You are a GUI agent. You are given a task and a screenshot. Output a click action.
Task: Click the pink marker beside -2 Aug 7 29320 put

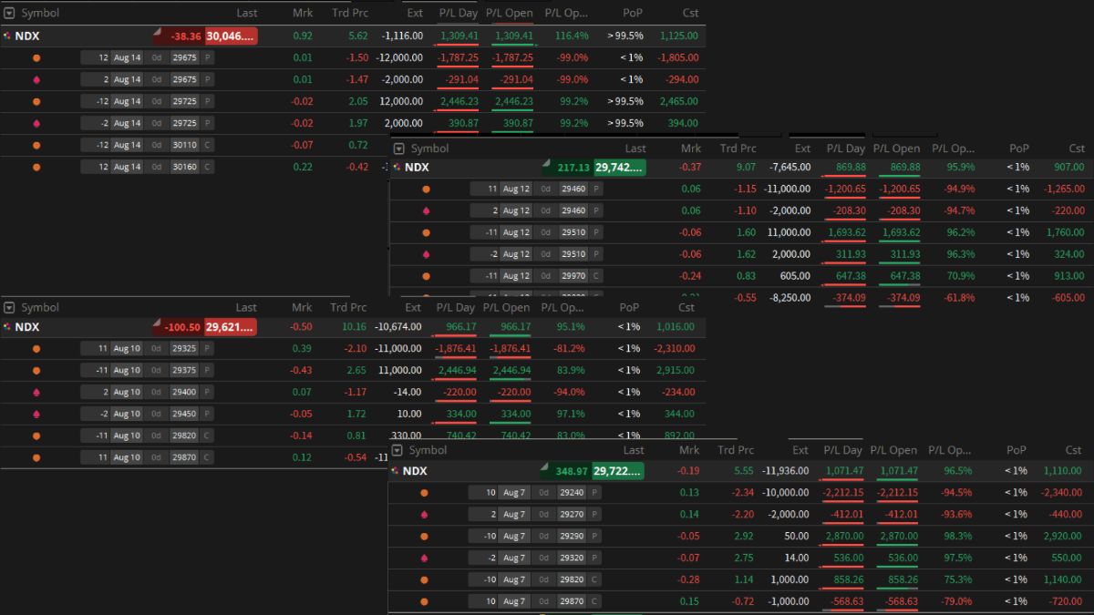[424, 558]
